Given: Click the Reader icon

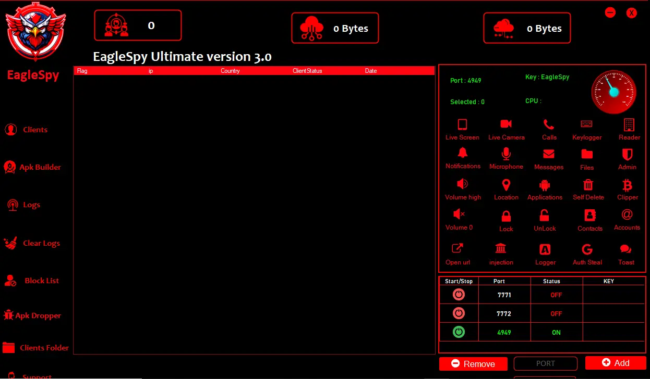Looking at the screenshot, I should 629,124.
